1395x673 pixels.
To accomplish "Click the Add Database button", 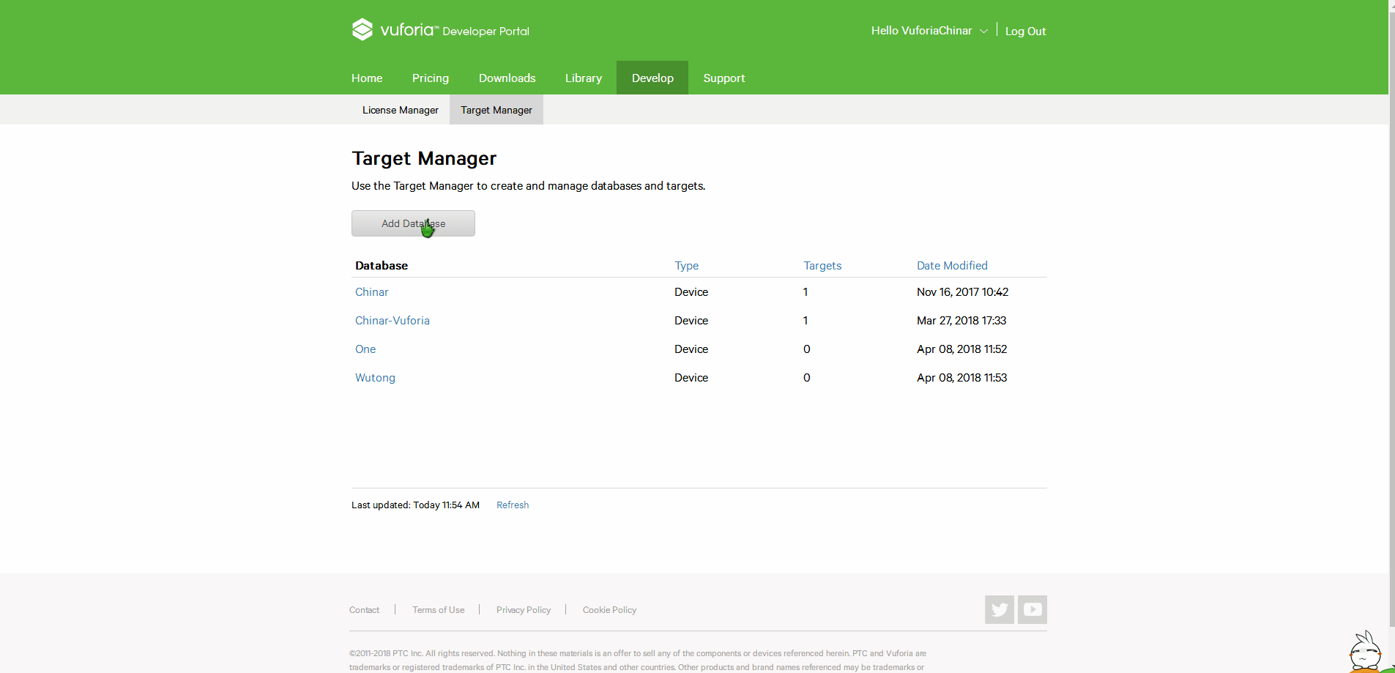I will (x=413, y=223).
